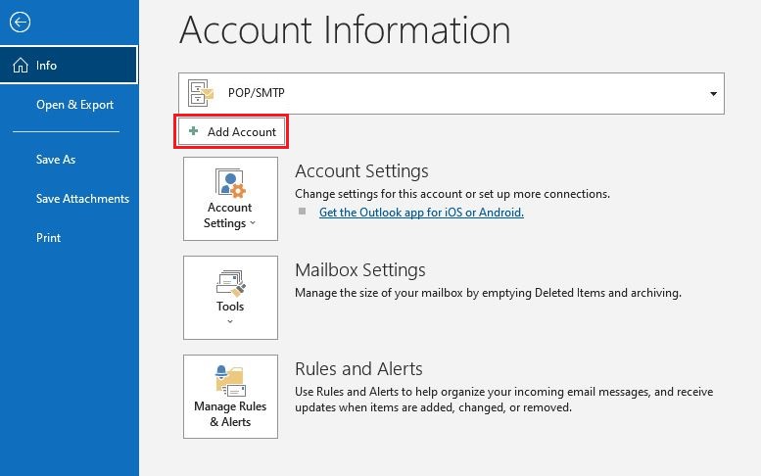Click the Tools button label

pyautogui.click(x=230, y=307)
